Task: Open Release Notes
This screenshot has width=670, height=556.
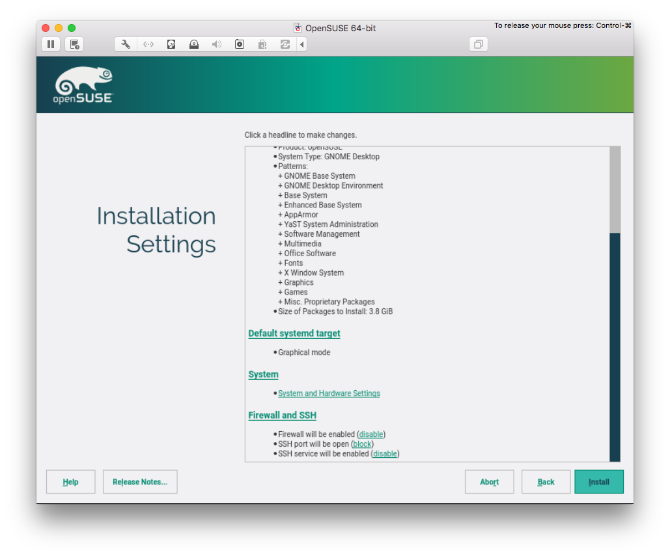Action: [140, 482]
